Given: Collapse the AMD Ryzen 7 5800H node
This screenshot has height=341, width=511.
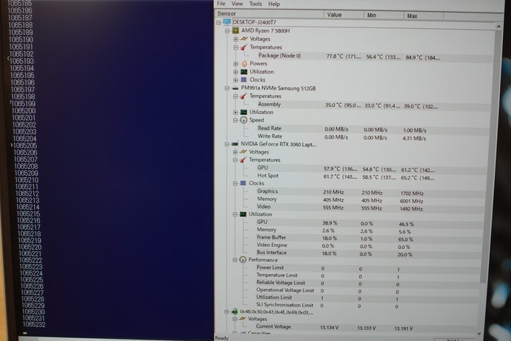Looking at the screenshot, I should 227,31.
